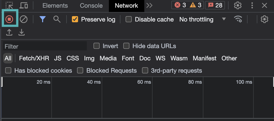274x121 pixels.
Task: Expand more DevTools tabs chevron
Action: click(x=149, y=5)
